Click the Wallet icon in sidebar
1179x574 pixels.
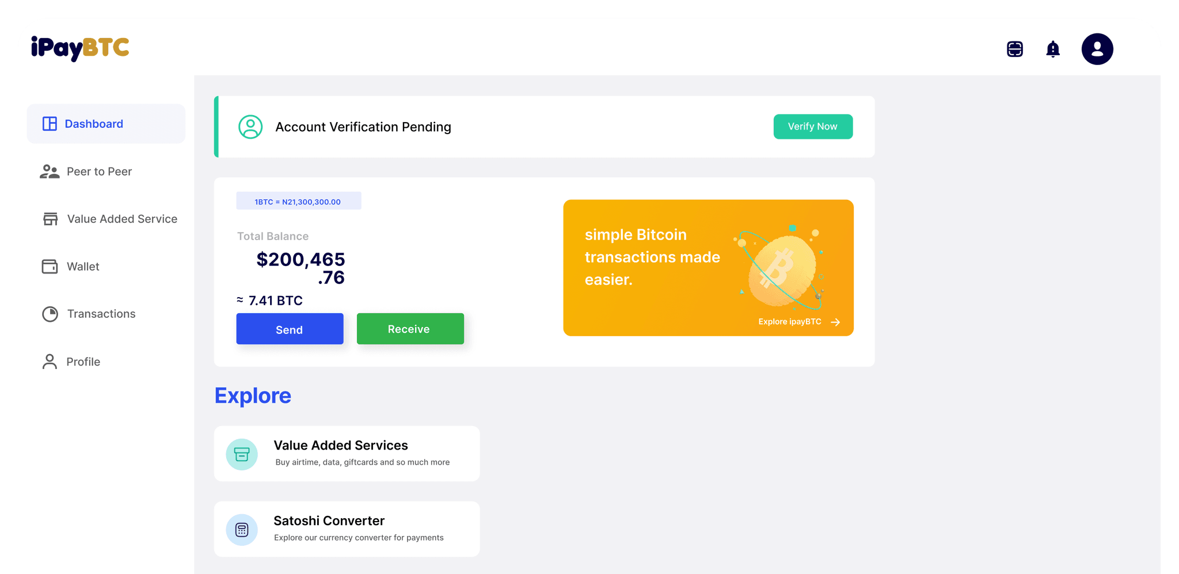click(x=50, y=267)
